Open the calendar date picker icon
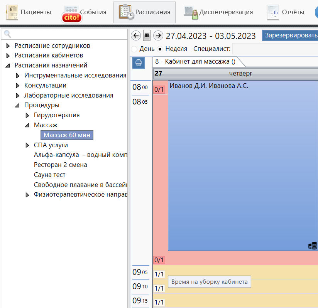 tap(147, 36)
